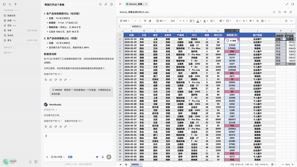Upload the file to cloud icon
The image size is (297, 167).
[x=285, y=12]
